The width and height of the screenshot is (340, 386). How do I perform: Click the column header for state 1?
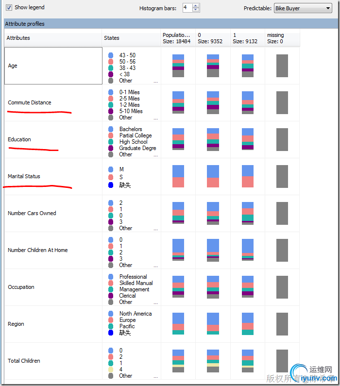(x=248, y=38)
